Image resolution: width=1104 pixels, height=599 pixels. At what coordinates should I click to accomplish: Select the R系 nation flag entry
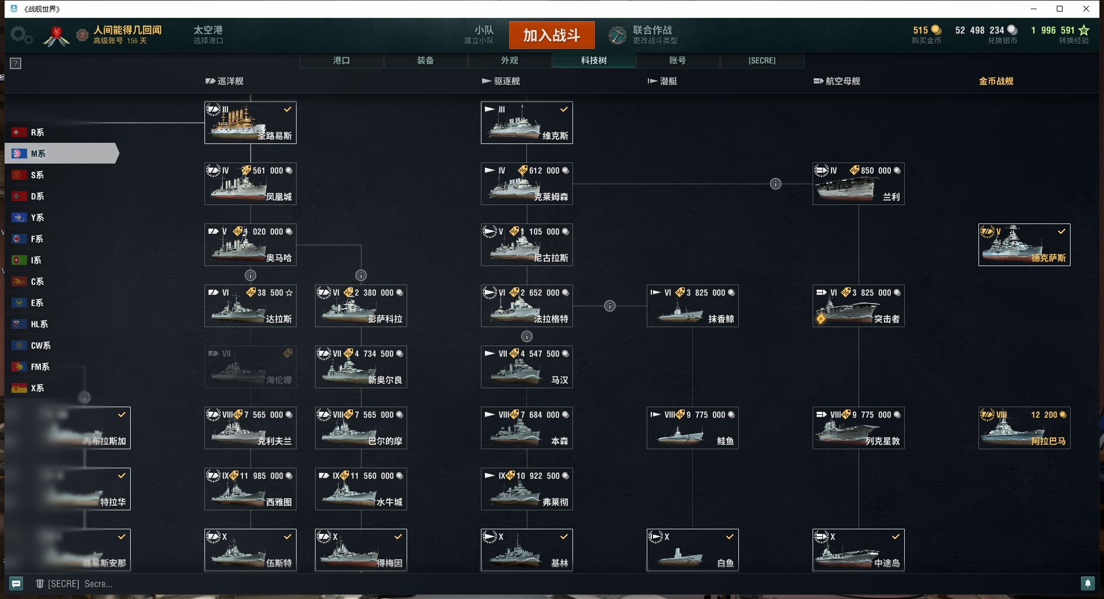coord(61,132)
